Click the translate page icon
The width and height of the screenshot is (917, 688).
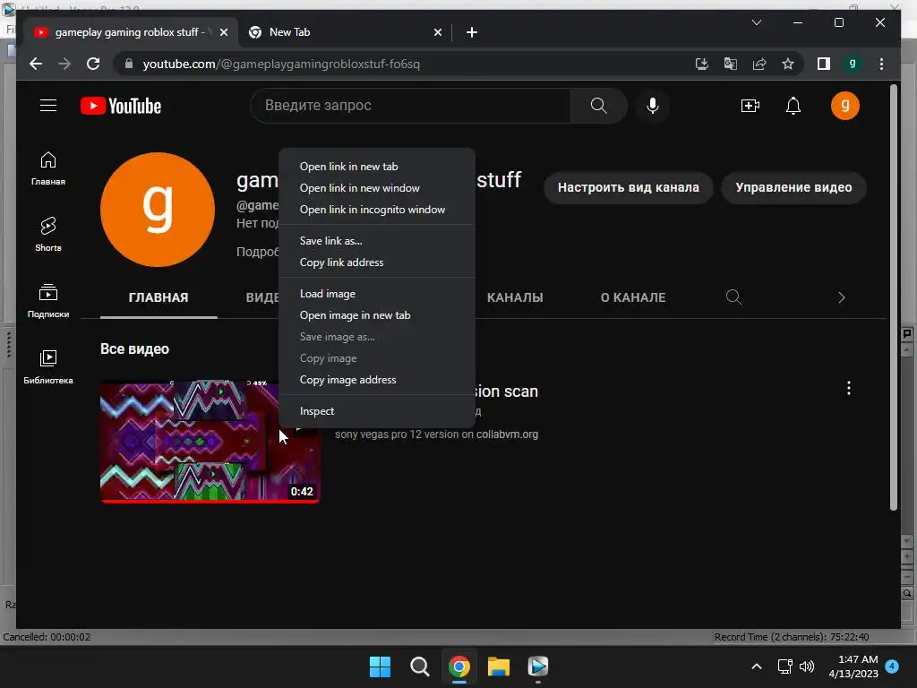pyautogui.click(x=731, y=64)
